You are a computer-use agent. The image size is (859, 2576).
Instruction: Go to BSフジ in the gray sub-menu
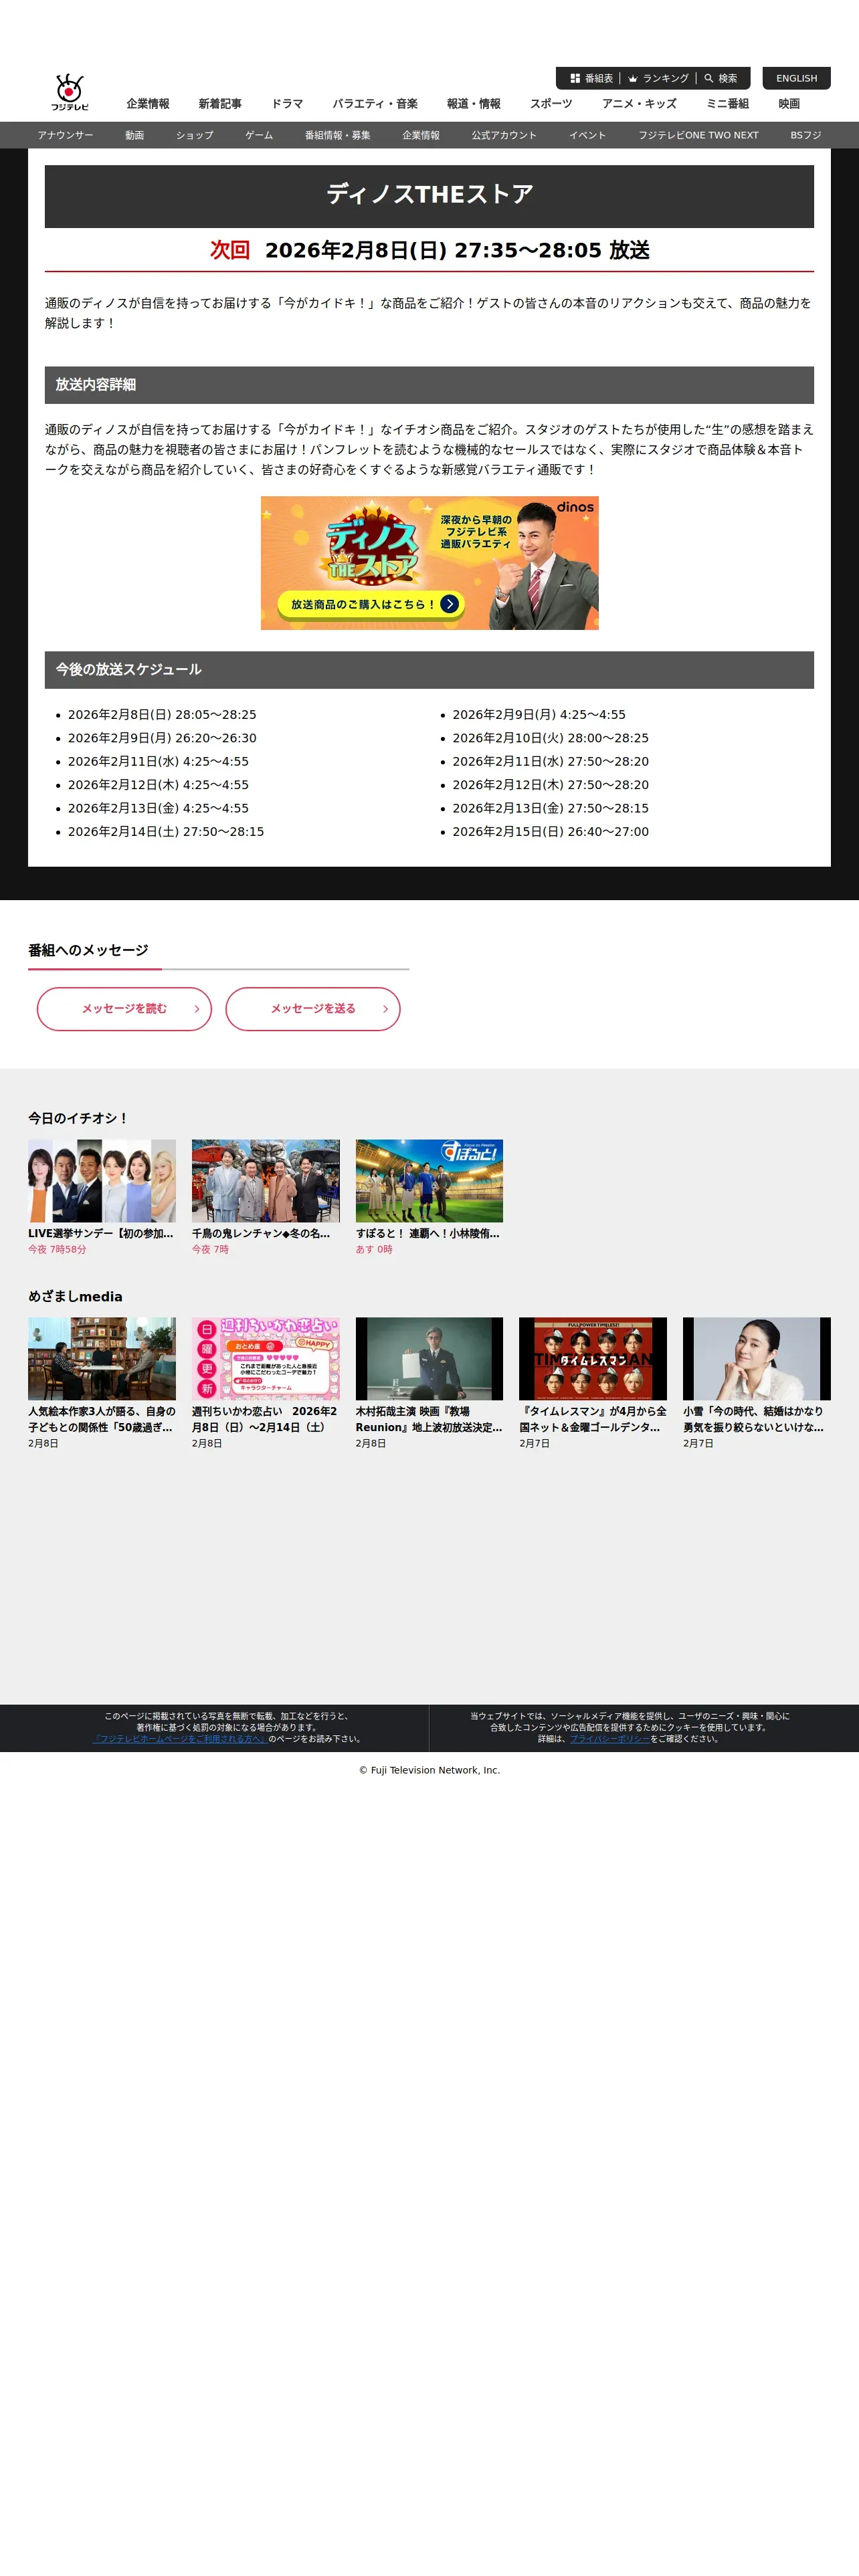(806, 135)
